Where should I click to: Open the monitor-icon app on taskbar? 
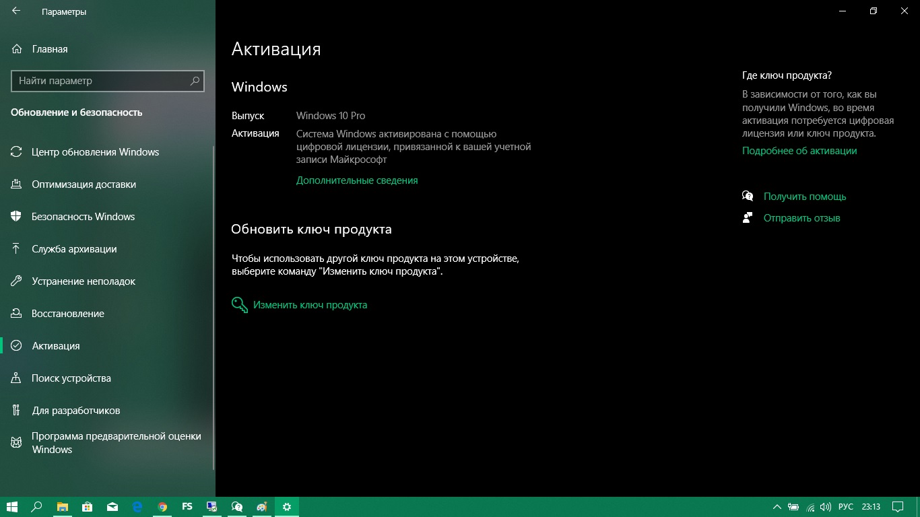212,507
